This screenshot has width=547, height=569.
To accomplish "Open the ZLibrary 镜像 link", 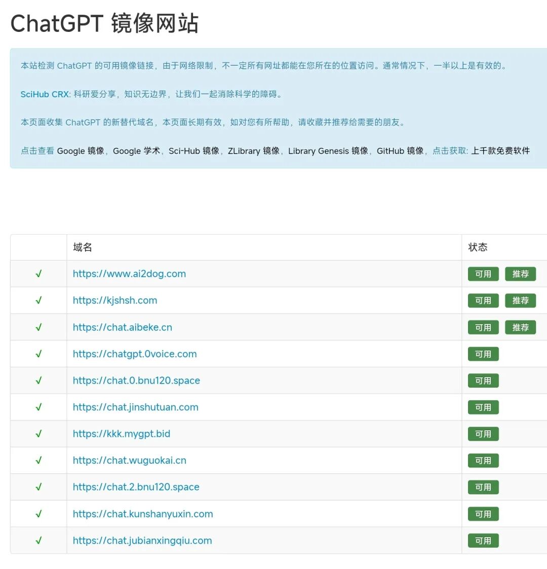I will [254, 151].
